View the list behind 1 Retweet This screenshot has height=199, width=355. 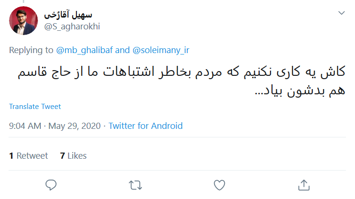click(x=28, y=155)
